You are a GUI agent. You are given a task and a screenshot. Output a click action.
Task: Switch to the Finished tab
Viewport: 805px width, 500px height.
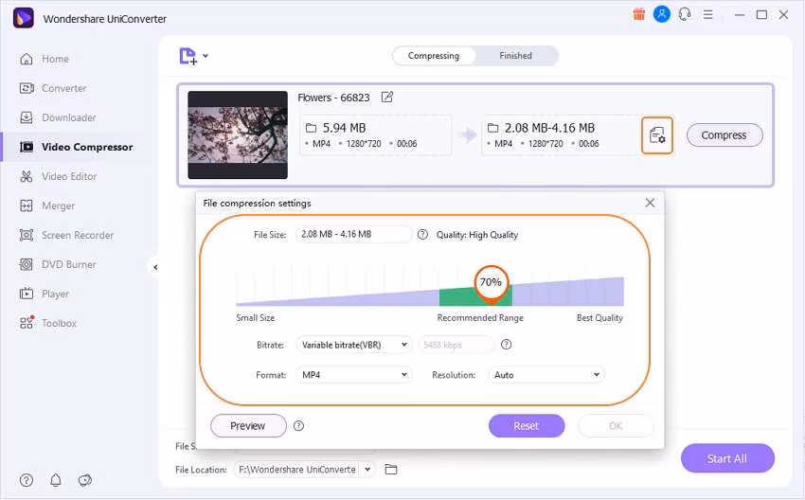[515, 56]
